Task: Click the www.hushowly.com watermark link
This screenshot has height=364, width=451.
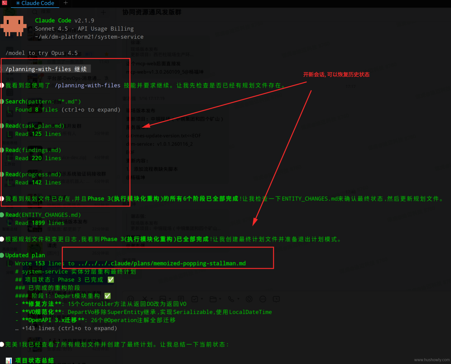Action: click(x=432, y=360)
